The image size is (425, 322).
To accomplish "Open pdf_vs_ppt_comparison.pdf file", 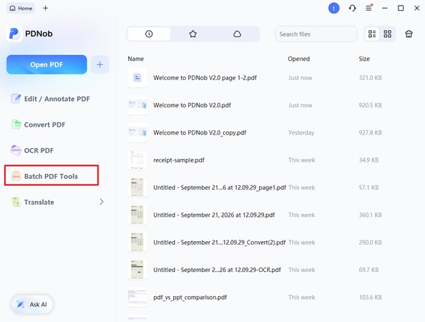I will pyautogui.click(x=190, y=298).
